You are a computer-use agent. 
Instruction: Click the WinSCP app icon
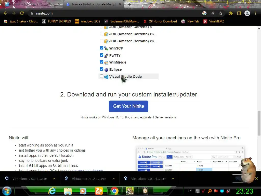106,48
